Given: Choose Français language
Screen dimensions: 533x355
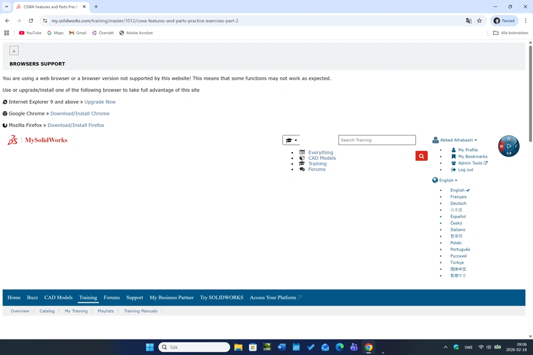Looking at the screenshot, I should [458, 197].
